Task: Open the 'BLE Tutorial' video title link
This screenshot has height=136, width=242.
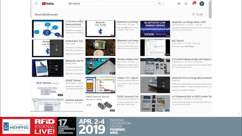Action: [178, 41]
